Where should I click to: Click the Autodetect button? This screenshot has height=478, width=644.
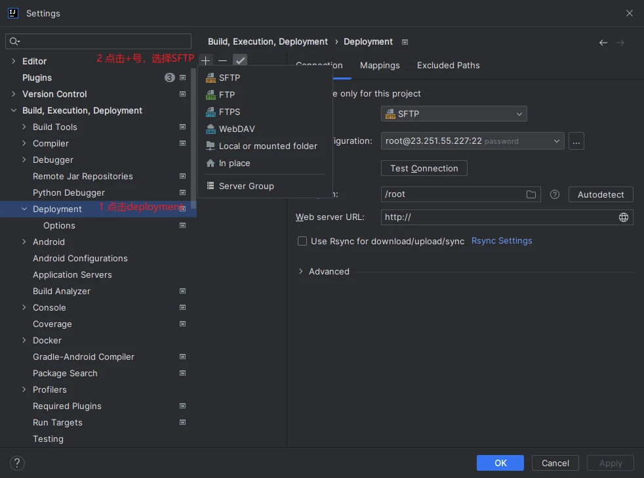(x=601, y=194)
